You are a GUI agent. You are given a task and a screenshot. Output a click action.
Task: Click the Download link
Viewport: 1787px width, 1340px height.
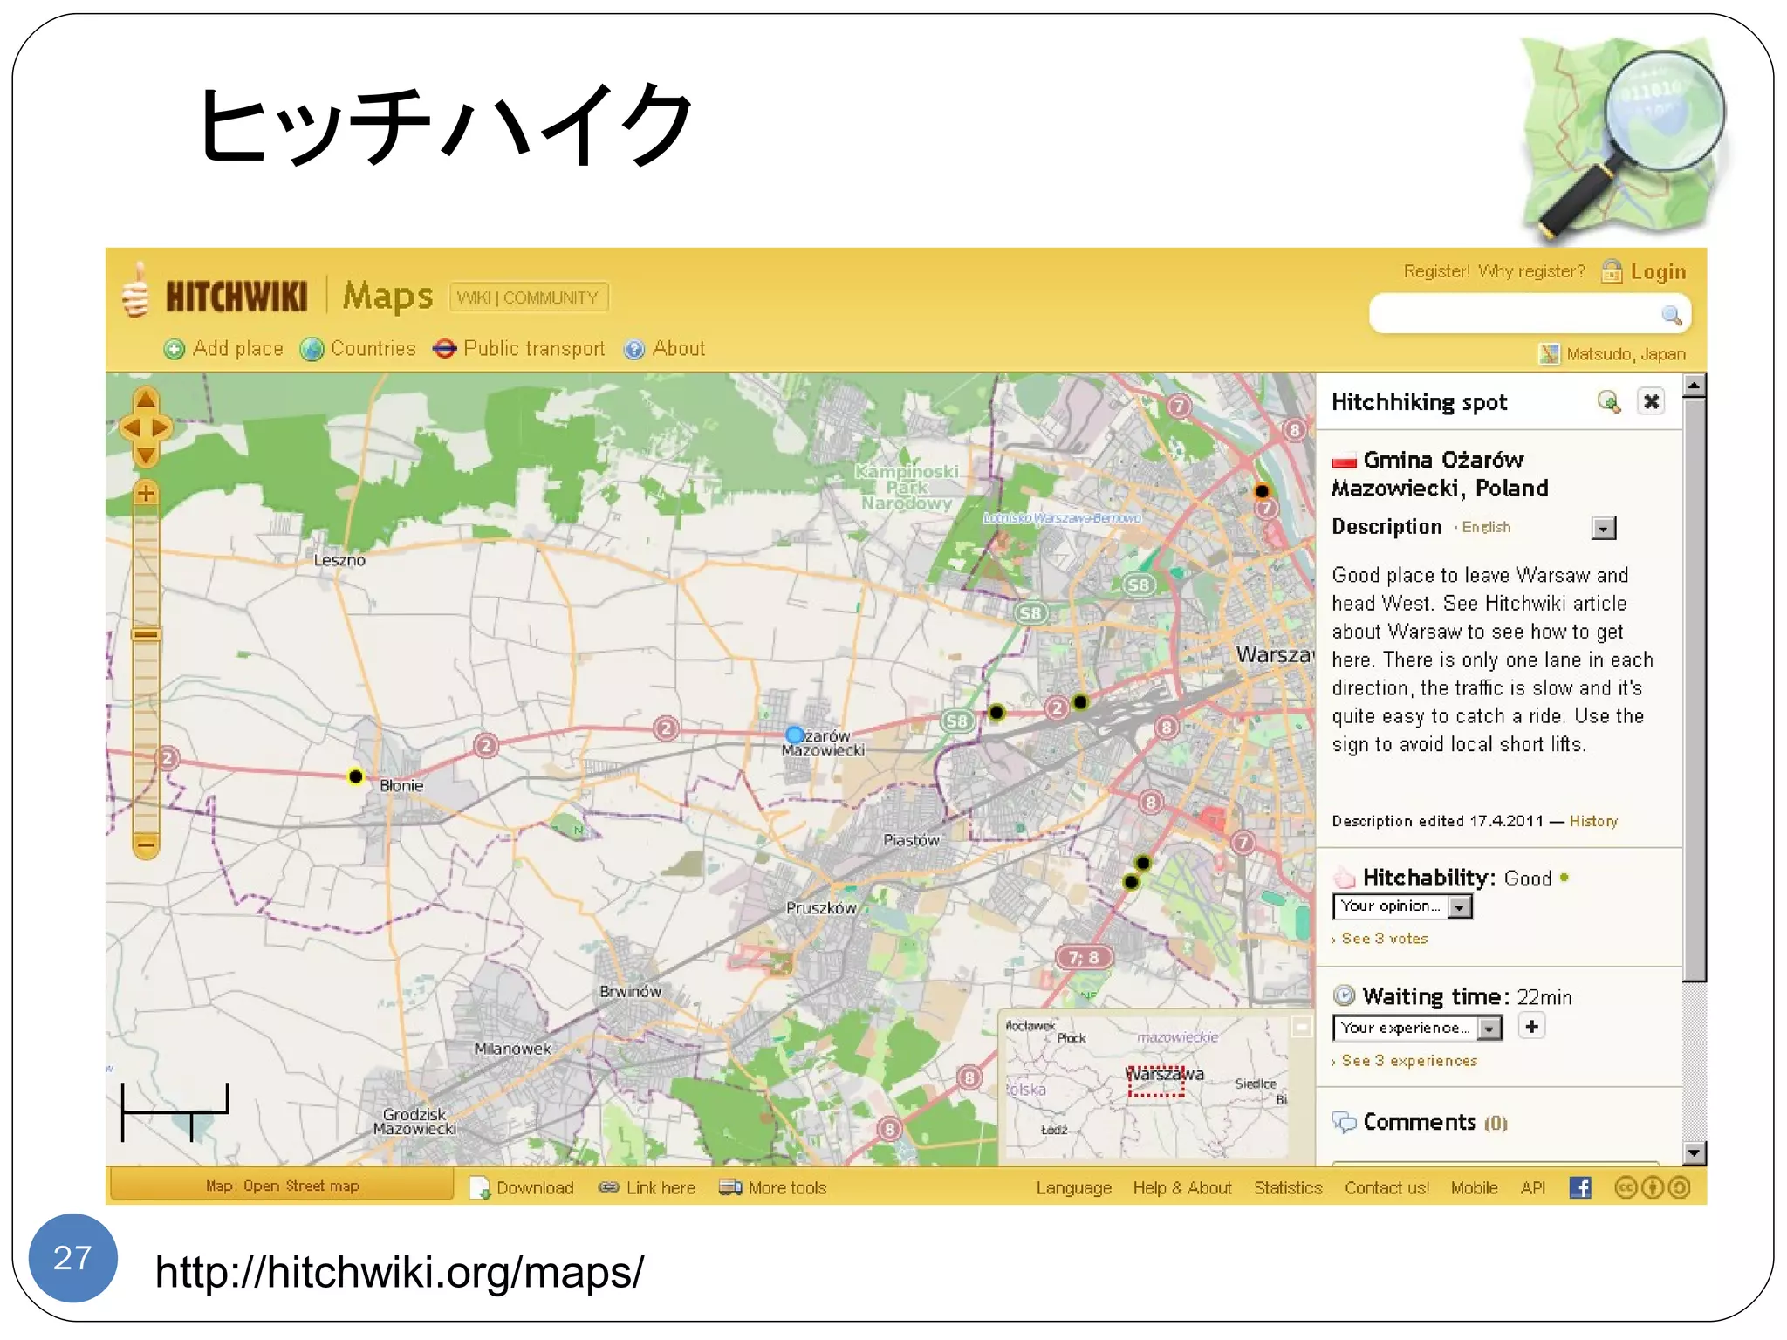(522, 1188)
